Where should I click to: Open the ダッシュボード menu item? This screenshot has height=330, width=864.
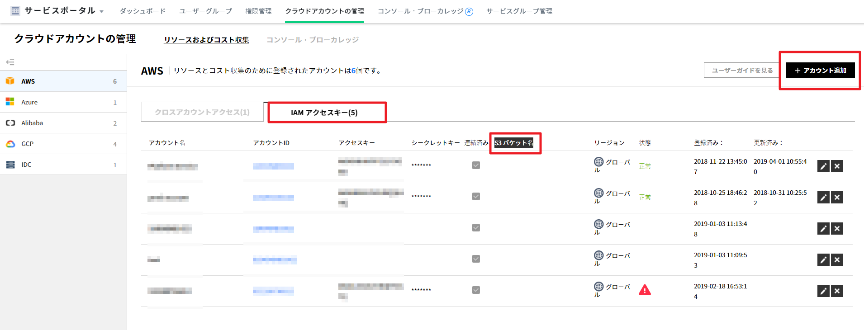[142, 11]
